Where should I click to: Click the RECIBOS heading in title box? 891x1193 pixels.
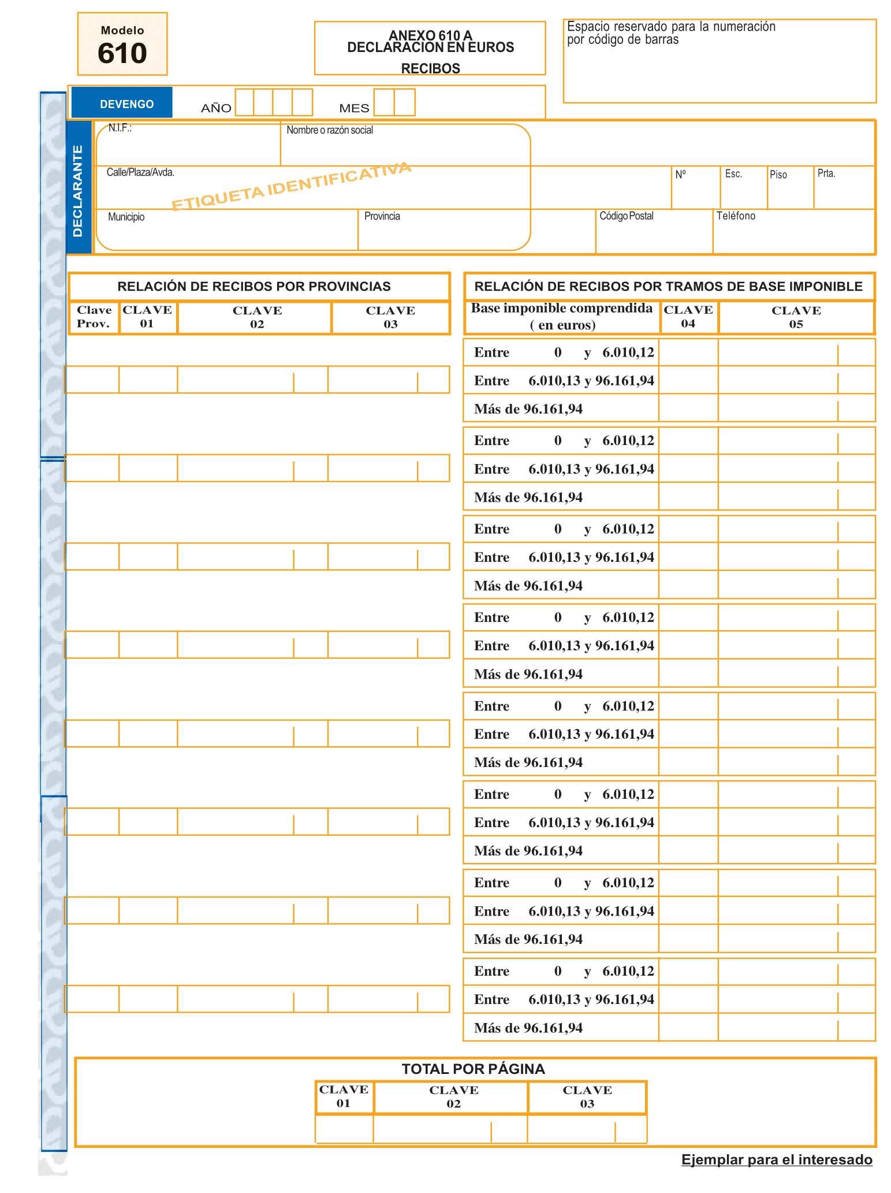(x=431, y=69)
